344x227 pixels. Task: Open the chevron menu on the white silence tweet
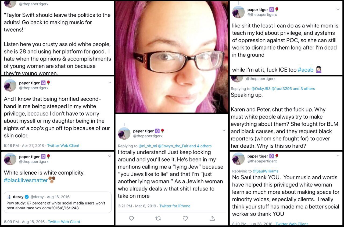109,156
